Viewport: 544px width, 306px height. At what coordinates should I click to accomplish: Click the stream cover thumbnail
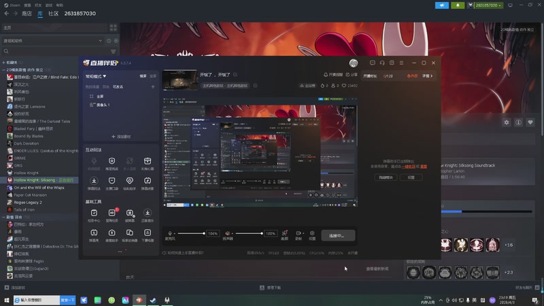[180, 80]
